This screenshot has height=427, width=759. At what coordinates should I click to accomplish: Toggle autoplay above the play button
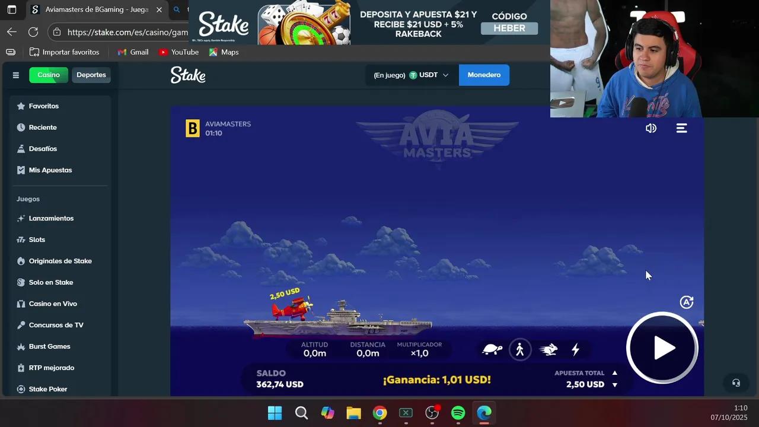[x=687, y=302]
